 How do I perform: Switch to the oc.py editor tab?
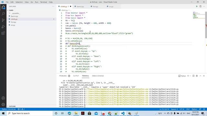coord(111,6)
